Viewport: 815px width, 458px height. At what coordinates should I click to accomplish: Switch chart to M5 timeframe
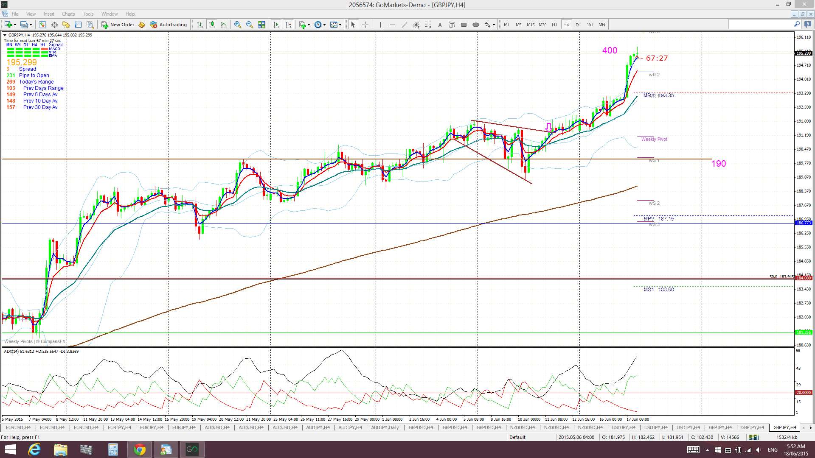tap(518, 25)
